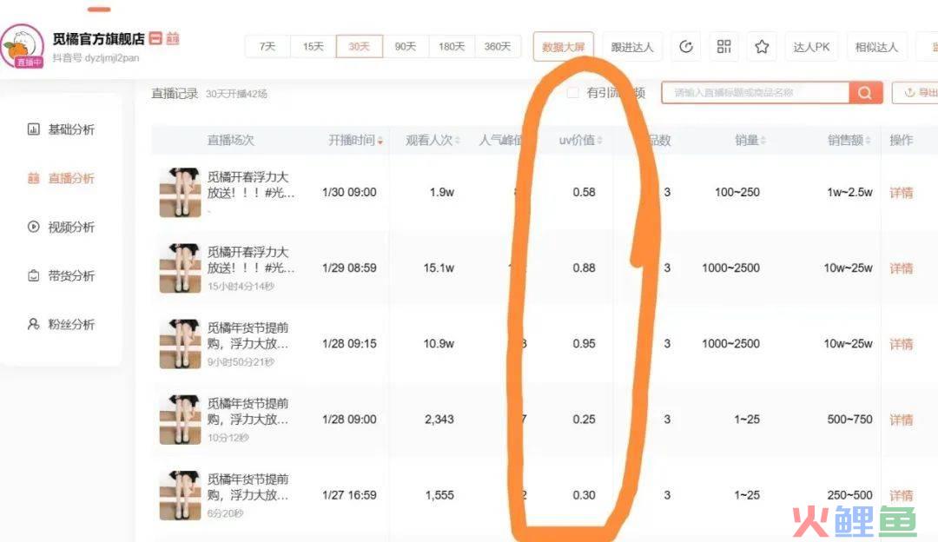The width and height of the screenshot is (938, 542).
Task: Sort by 销量 using its sort arrows
Action: (763, 141)
